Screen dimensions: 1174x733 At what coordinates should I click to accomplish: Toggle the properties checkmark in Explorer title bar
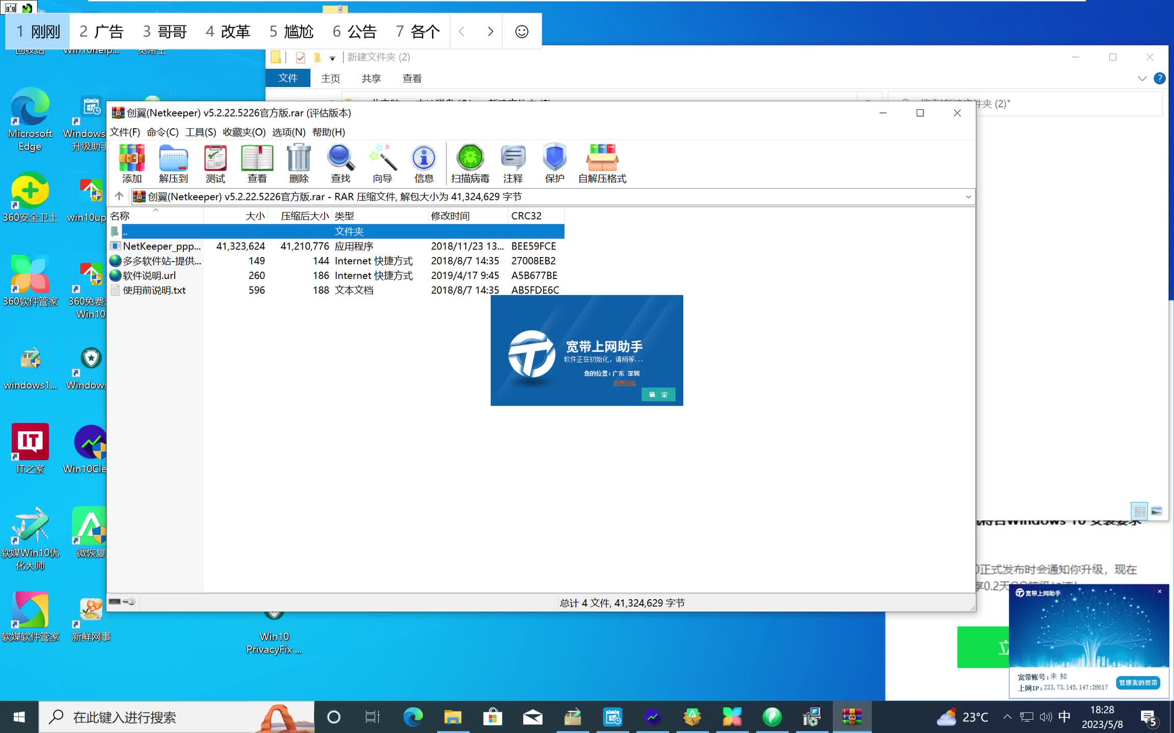pyautogui.click(x=300, y=58)
